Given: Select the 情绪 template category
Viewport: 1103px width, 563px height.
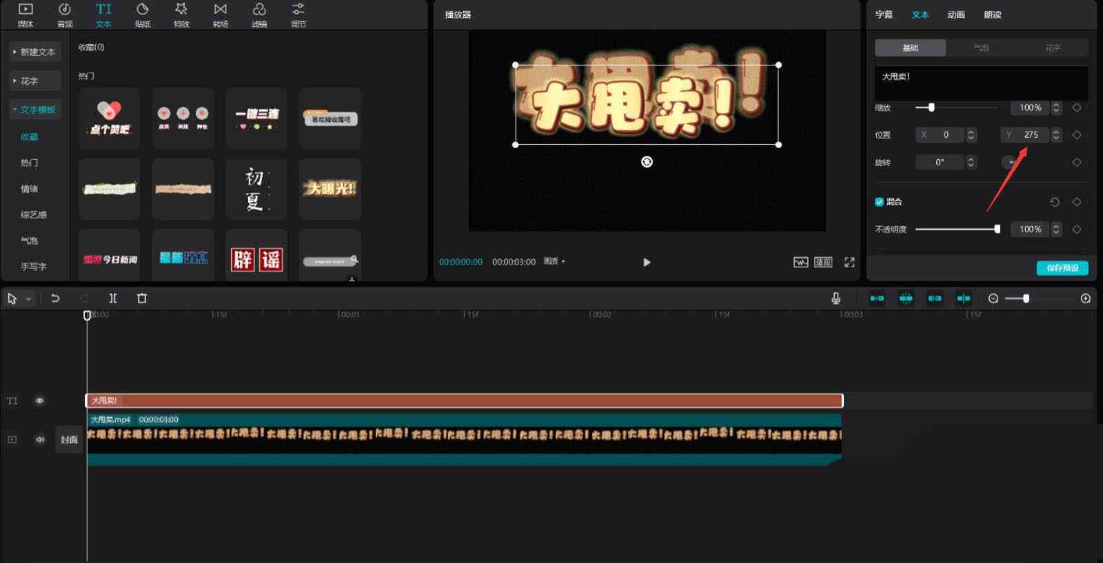Looking at the screenshot, I should [x=30, y=189].
